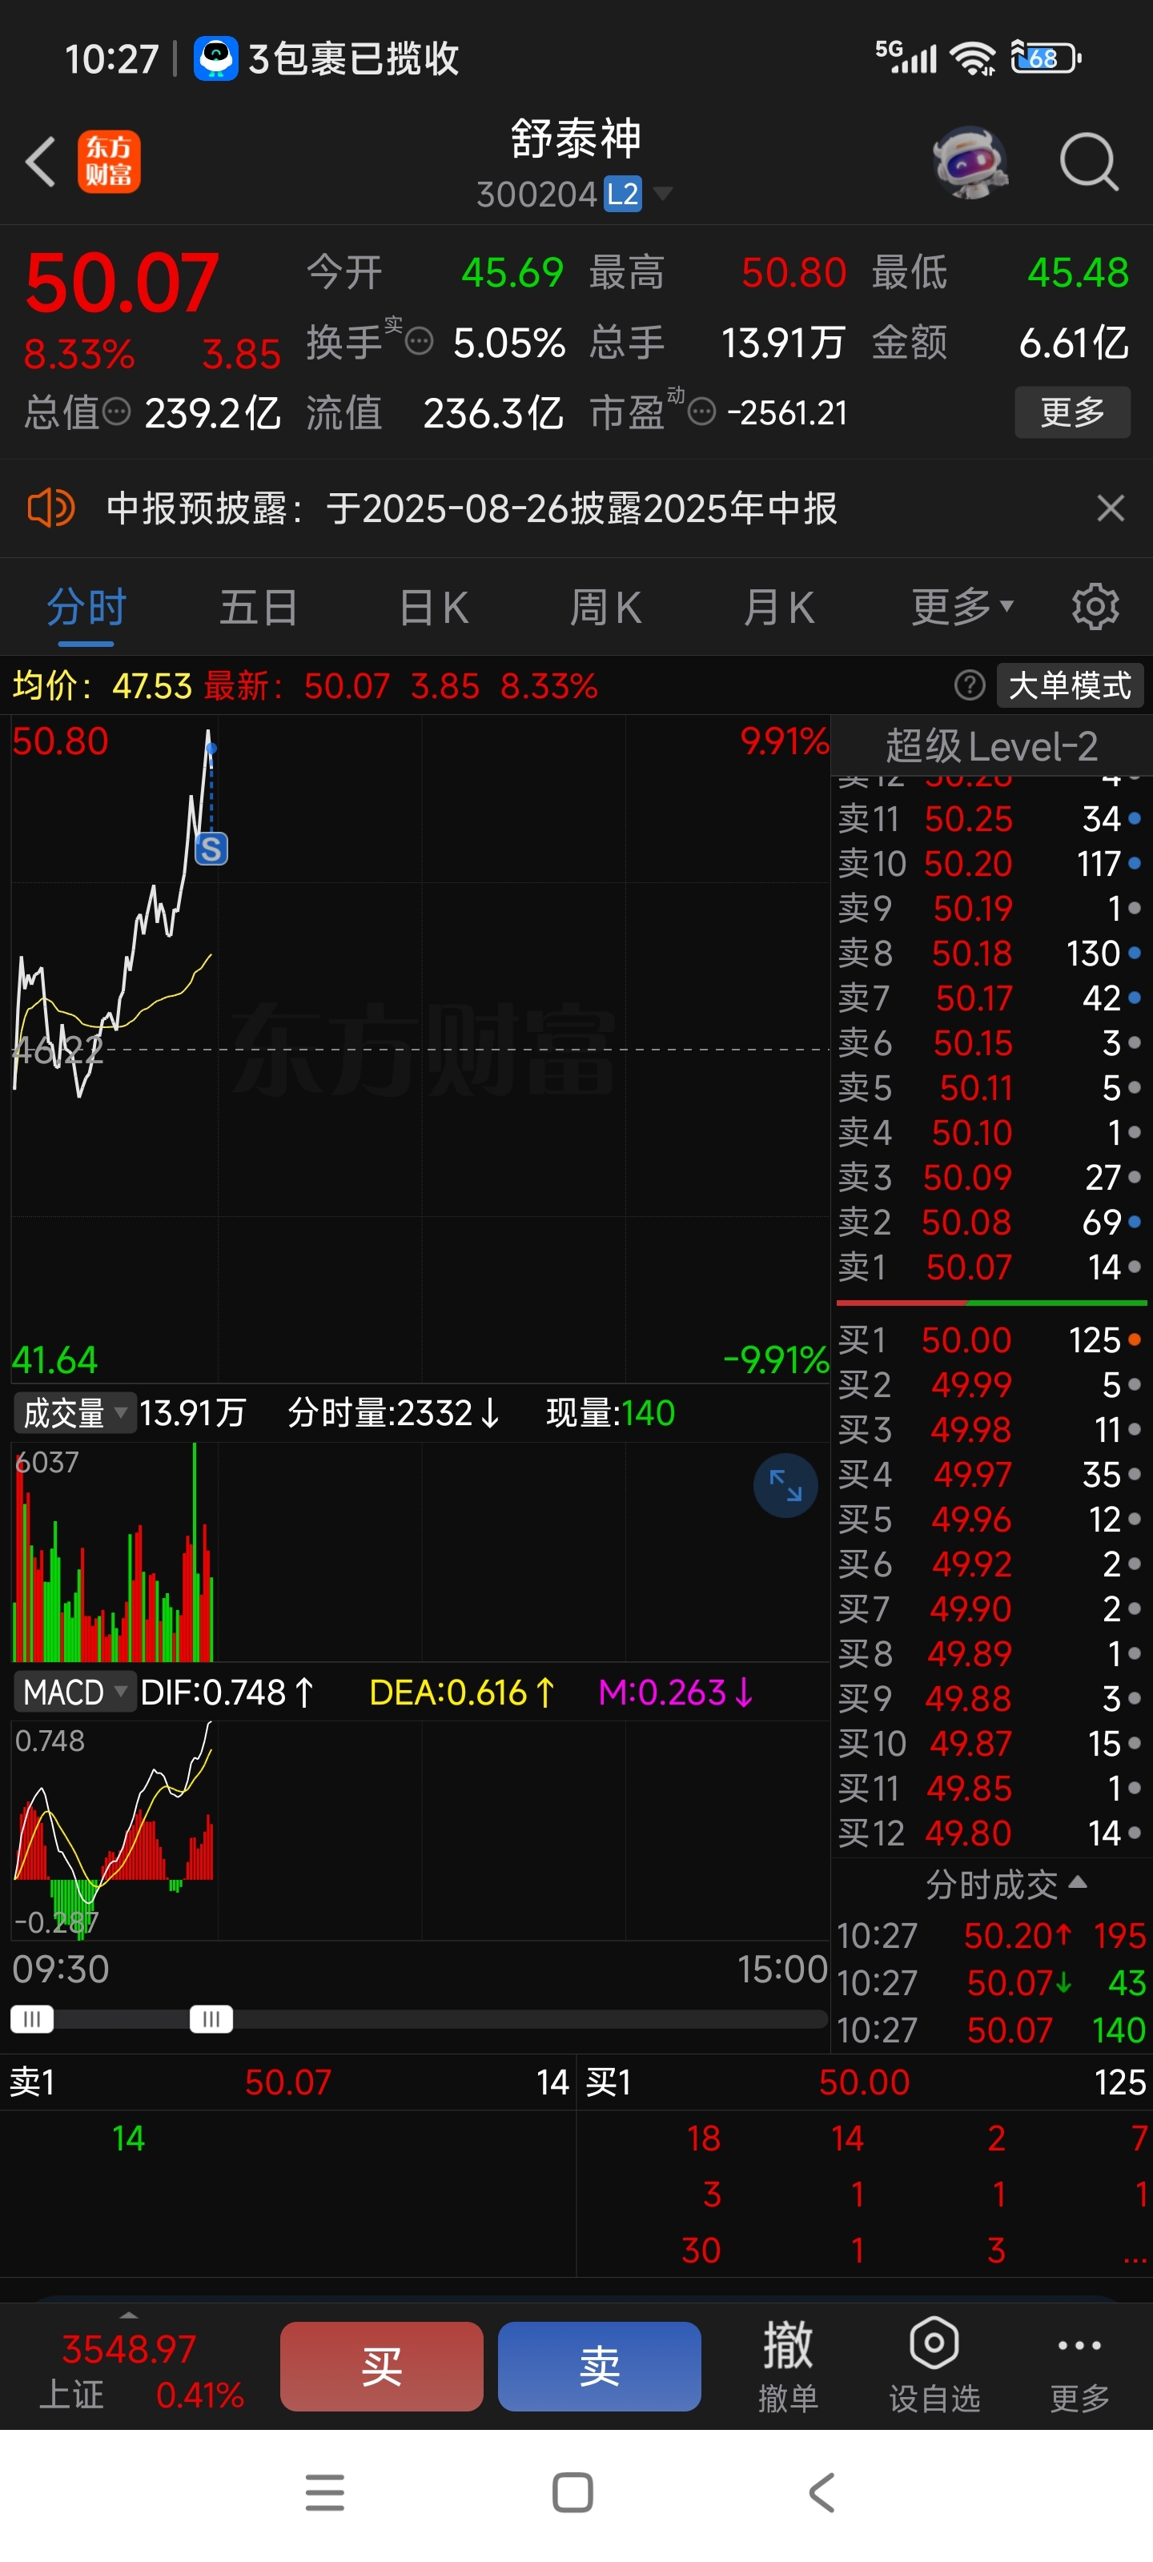The width and height of the screenshot is (1153, 2562).
Task: Tap the help question mark icon
Action: 969,685
